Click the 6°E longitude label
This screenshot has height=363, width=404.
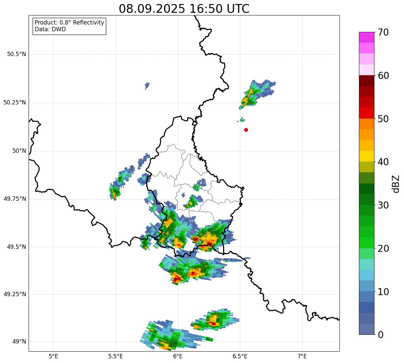point(178,356)
